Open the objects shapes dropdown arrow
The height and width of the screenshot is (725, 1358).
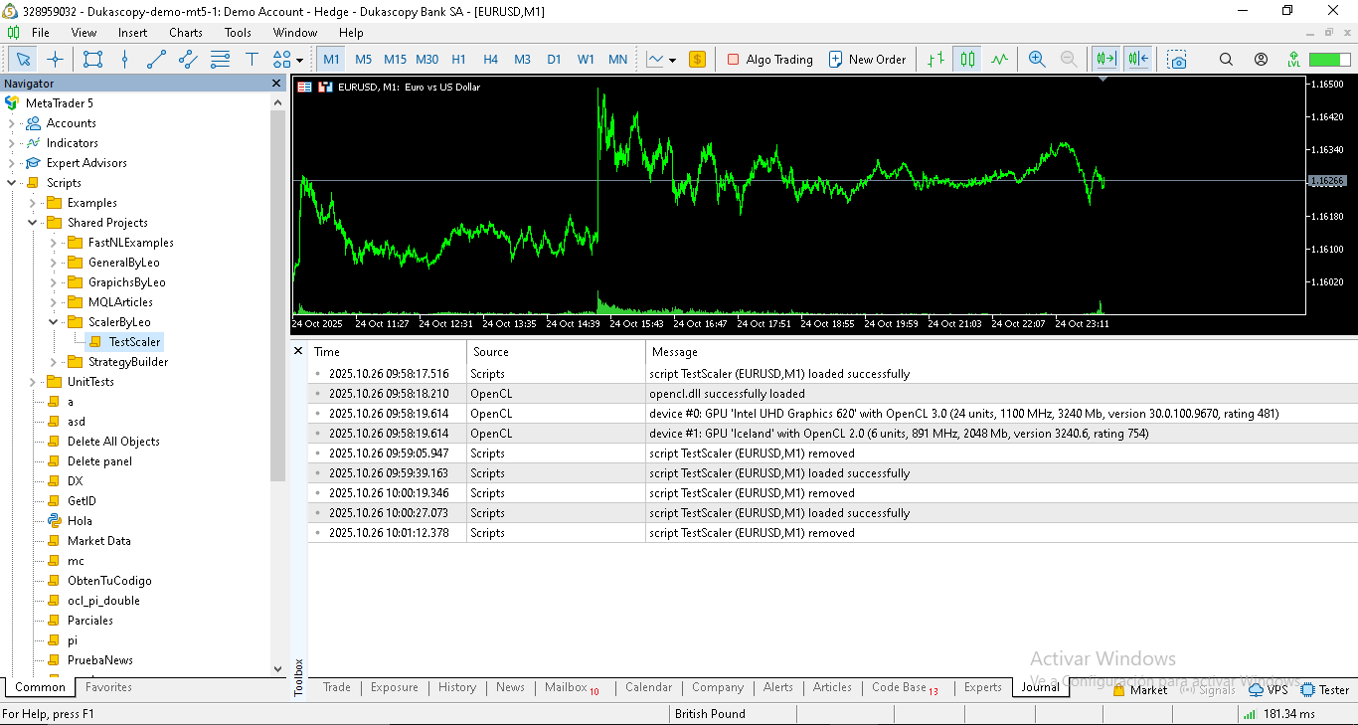pyautogui.click(x=299, y=60)
